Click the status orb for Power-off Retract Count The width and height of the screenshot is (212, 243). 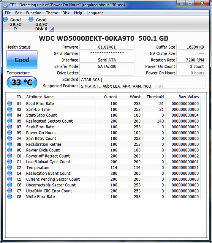pyautogui.click(x=9, y=156)
